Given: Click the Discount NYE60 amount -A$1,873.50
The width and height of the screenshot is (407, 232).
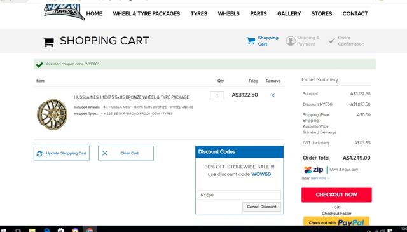Looking at the screenshot, I should click(360, 104).
